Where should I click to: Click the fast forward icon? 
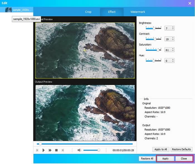pyautogui.click(x=50, y=150)
